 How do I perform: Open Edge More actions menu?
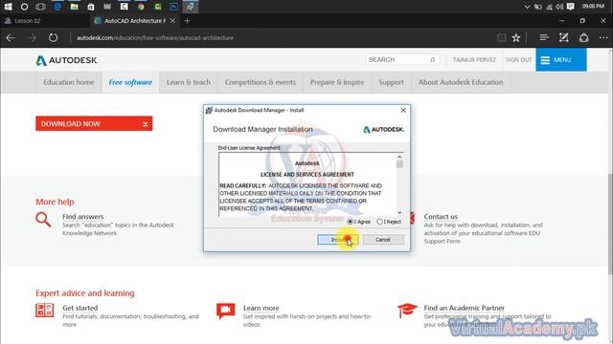[603, 38]
